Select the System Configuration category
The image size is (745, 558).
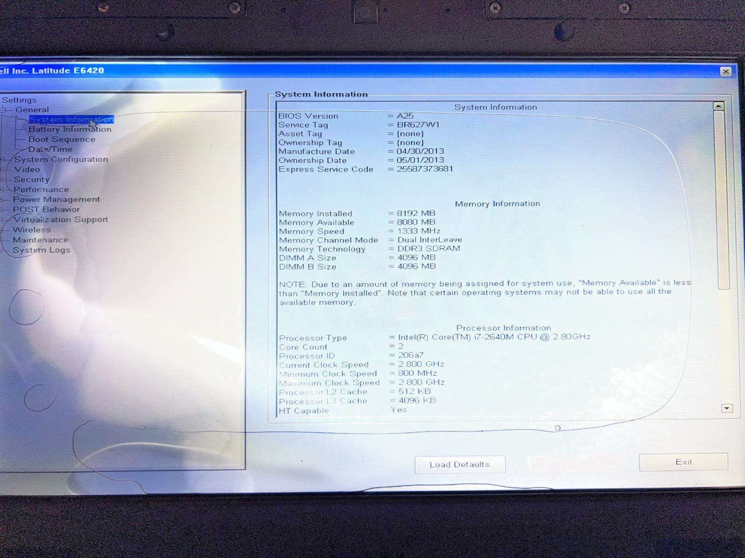pyautogui.click(x=61, y=159)
